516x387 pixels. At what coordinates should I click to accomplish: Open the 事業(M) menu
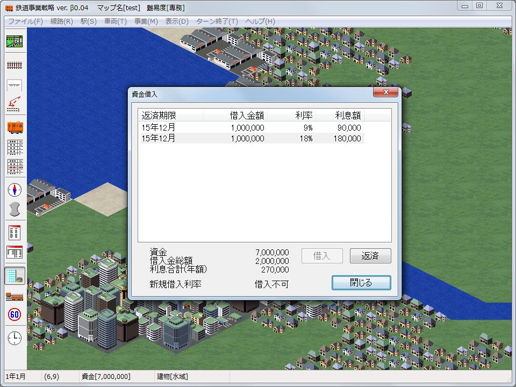click(146, 21)
